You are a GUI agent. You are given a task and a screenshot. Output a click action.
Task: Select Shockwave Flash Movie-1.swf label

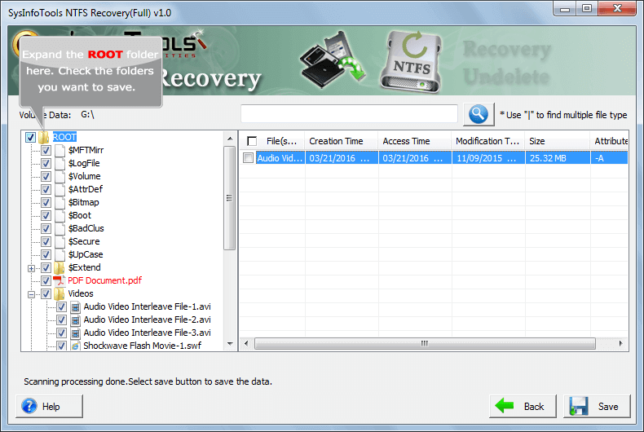click(x=143, y=346)
